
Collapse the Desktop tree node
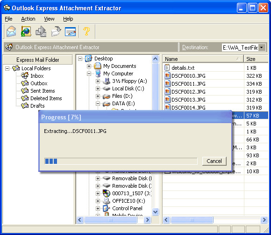(80, 59)
